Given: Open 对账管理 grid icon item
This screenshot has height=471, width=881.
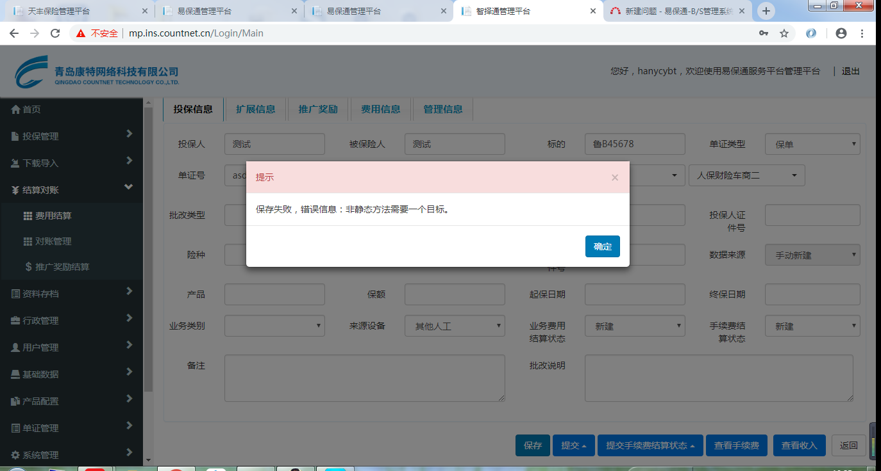Looking at the screenshot, I should 28,241.
